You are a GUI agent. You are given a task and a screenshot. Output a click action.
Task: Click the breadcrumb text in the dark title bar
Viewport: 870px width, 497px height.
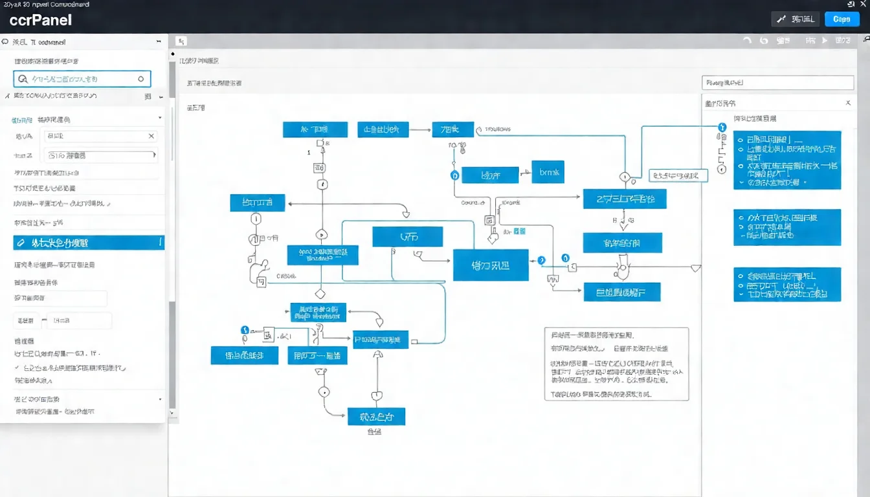click(45, 4)
